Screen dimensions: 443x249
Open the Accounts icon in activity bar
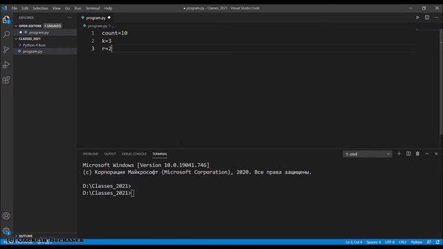6,216
